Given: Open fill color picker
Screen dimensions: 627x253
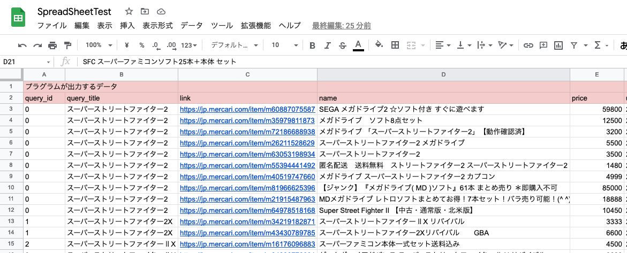Looking at the screenshot, I should tap(379, 45).
